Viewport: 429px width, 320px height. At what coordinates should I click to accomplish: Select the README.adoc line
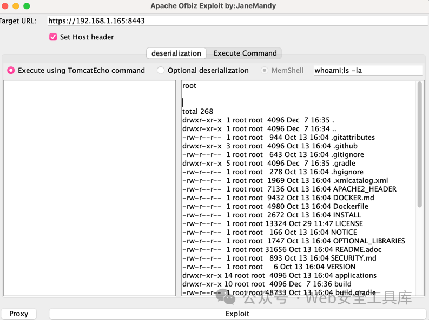coord(282,250)
